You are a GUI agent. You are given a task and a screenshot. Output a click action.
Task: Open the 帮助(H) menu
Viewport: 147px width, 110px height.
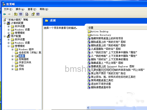pyautogui.click(x=44, y=9)
